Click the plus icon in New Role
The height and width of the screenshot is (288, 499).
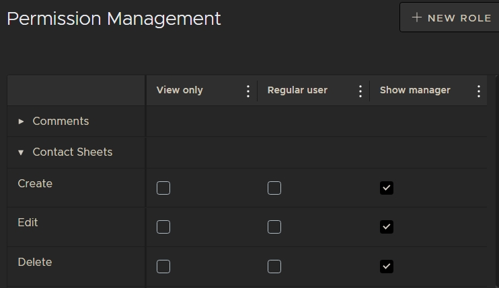pos(417,18)
